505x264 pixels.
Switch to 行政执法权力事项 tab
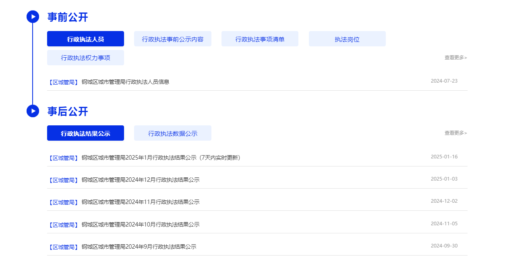click(x=85, y=58)
